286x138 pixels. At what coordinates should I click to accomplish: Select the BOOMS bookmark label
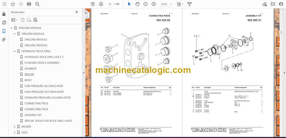tap(26, 127)
